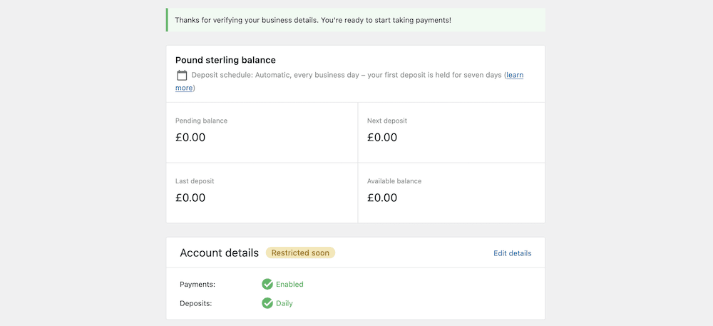This screenshot has width=713, height=326.
Task: Click the green checkmark icon next to Daily
Action: point(267,303)
